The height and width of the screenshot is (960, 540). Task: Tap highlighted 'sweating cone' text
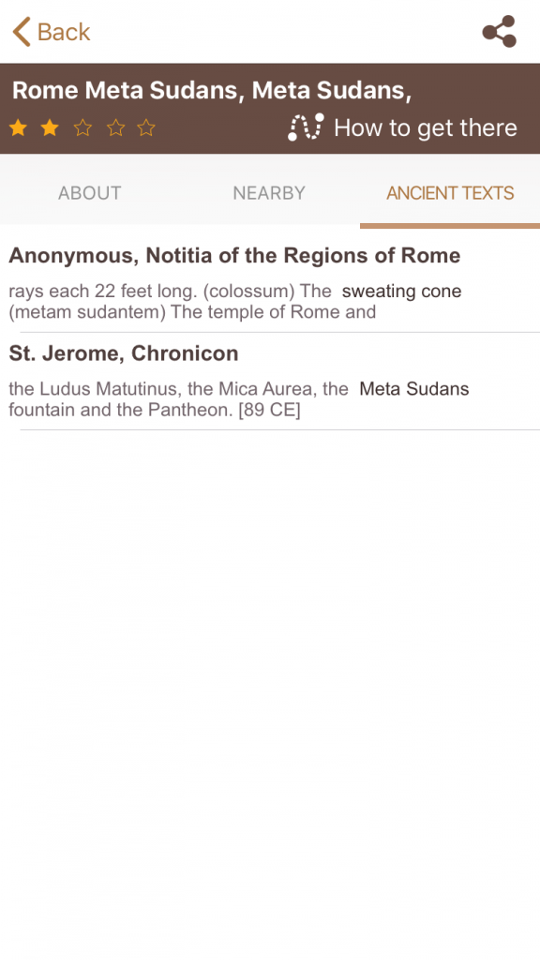(x=401, y=291)
